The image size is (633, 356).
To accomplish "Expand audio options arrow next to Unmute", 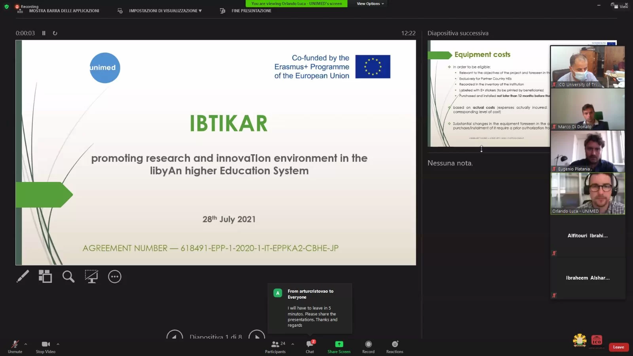I will coord(26,344).
